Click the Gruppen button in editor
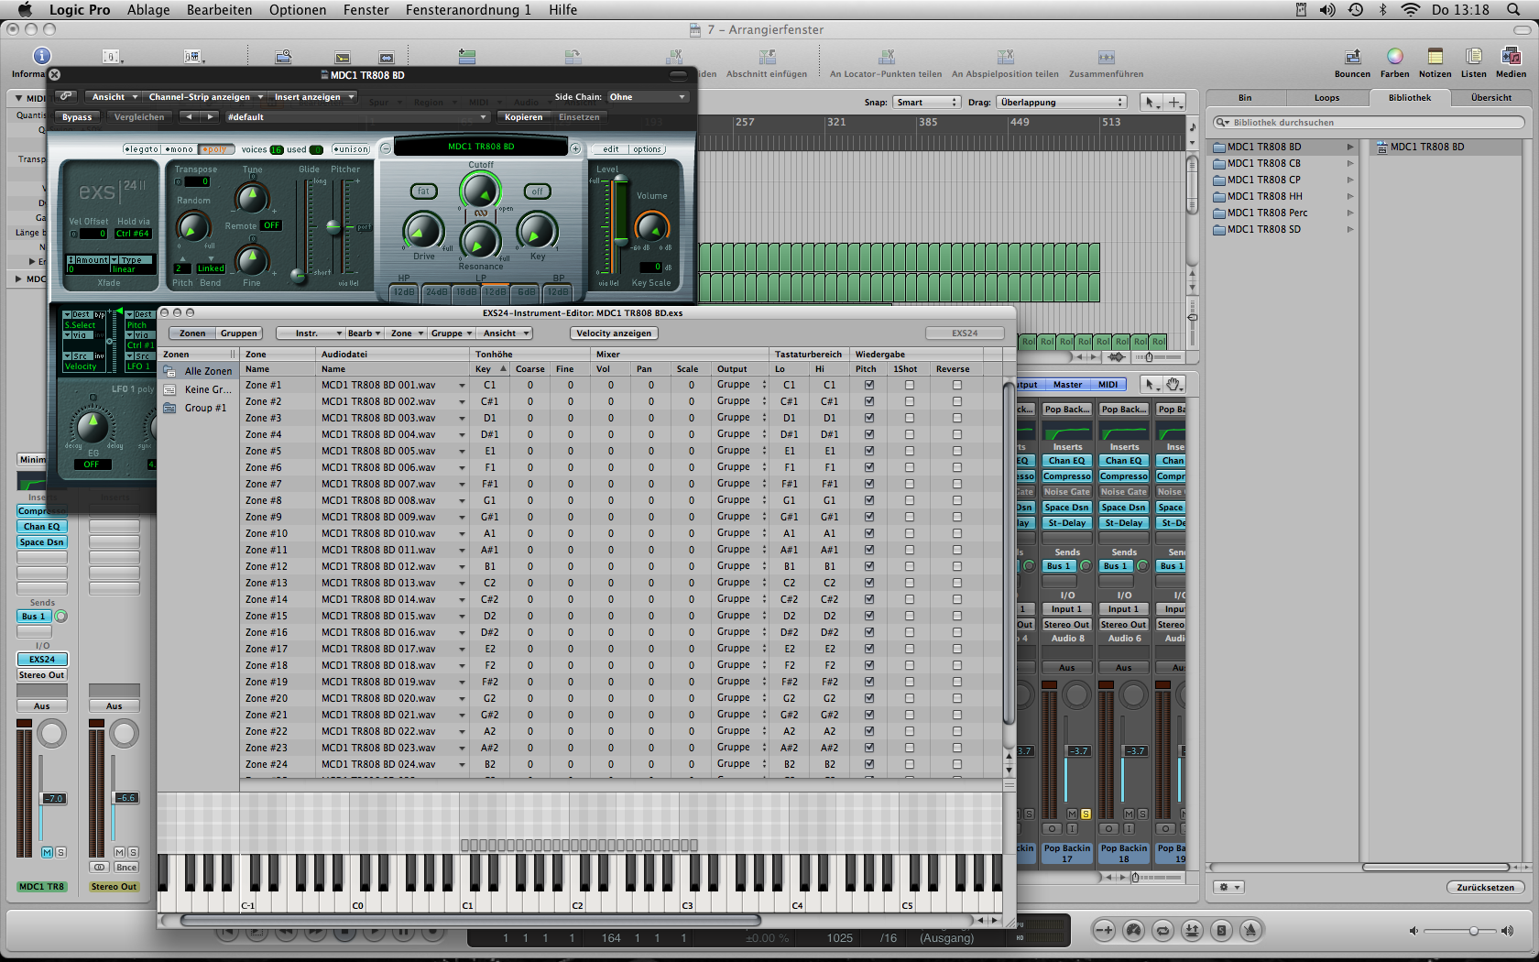This screenshot has height=962, width=1539. [x=239, y=333]
